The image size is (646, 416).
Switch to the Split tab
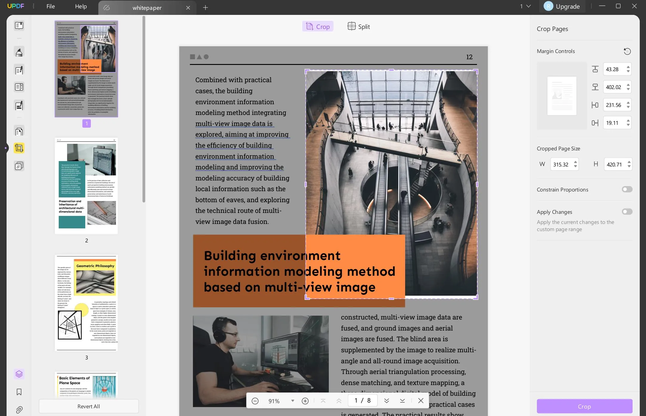[x=359, y=27]
